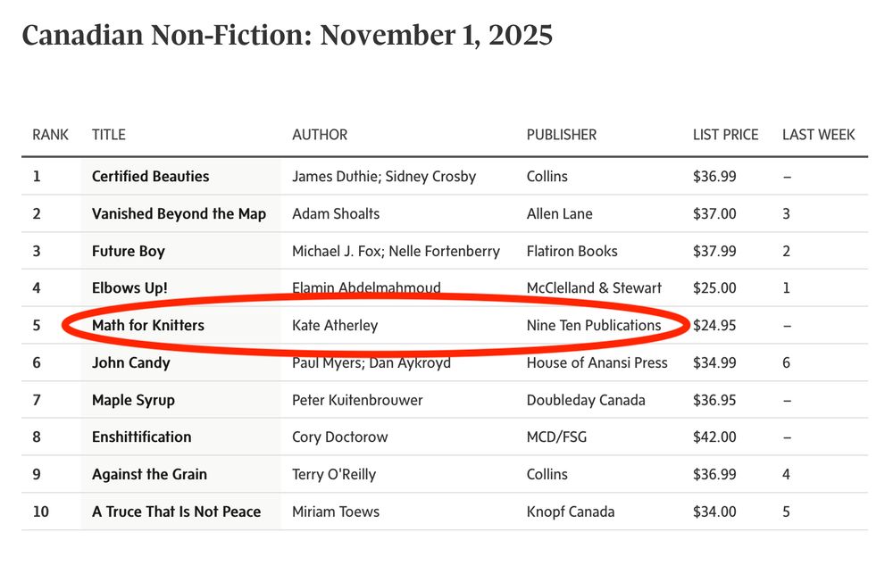The height and width of the screenshot is (574, 893).
Task: Click 'Against the Grain' title
Action: (x=149, y=474)
